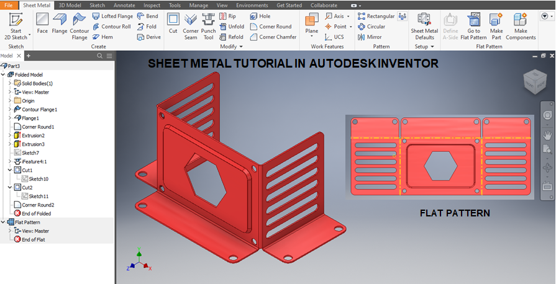
Task: Open the File menu
Action: point(9,6)
